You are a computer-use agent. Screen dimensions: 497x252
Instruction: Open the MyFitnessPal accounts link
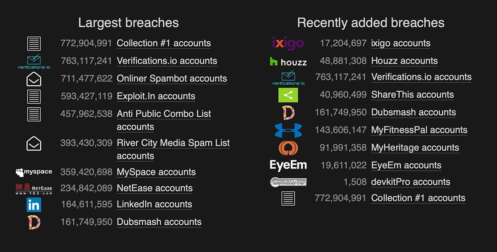419,130
